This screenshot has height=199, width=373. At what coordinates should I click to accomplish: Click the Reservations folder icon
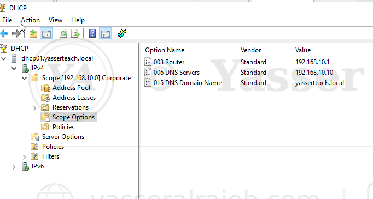[x=45, y=107]
